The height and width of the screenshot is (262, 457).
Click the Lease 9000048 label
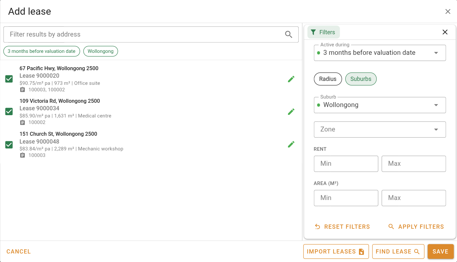pyautogui.click(x=39, y=142)
